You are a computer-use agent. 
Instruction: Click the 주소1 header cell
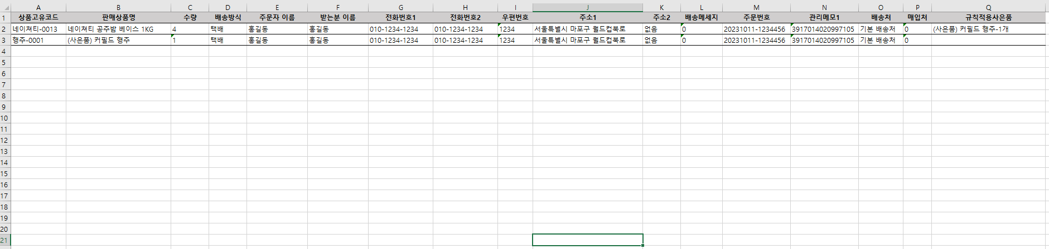point(588,18)
